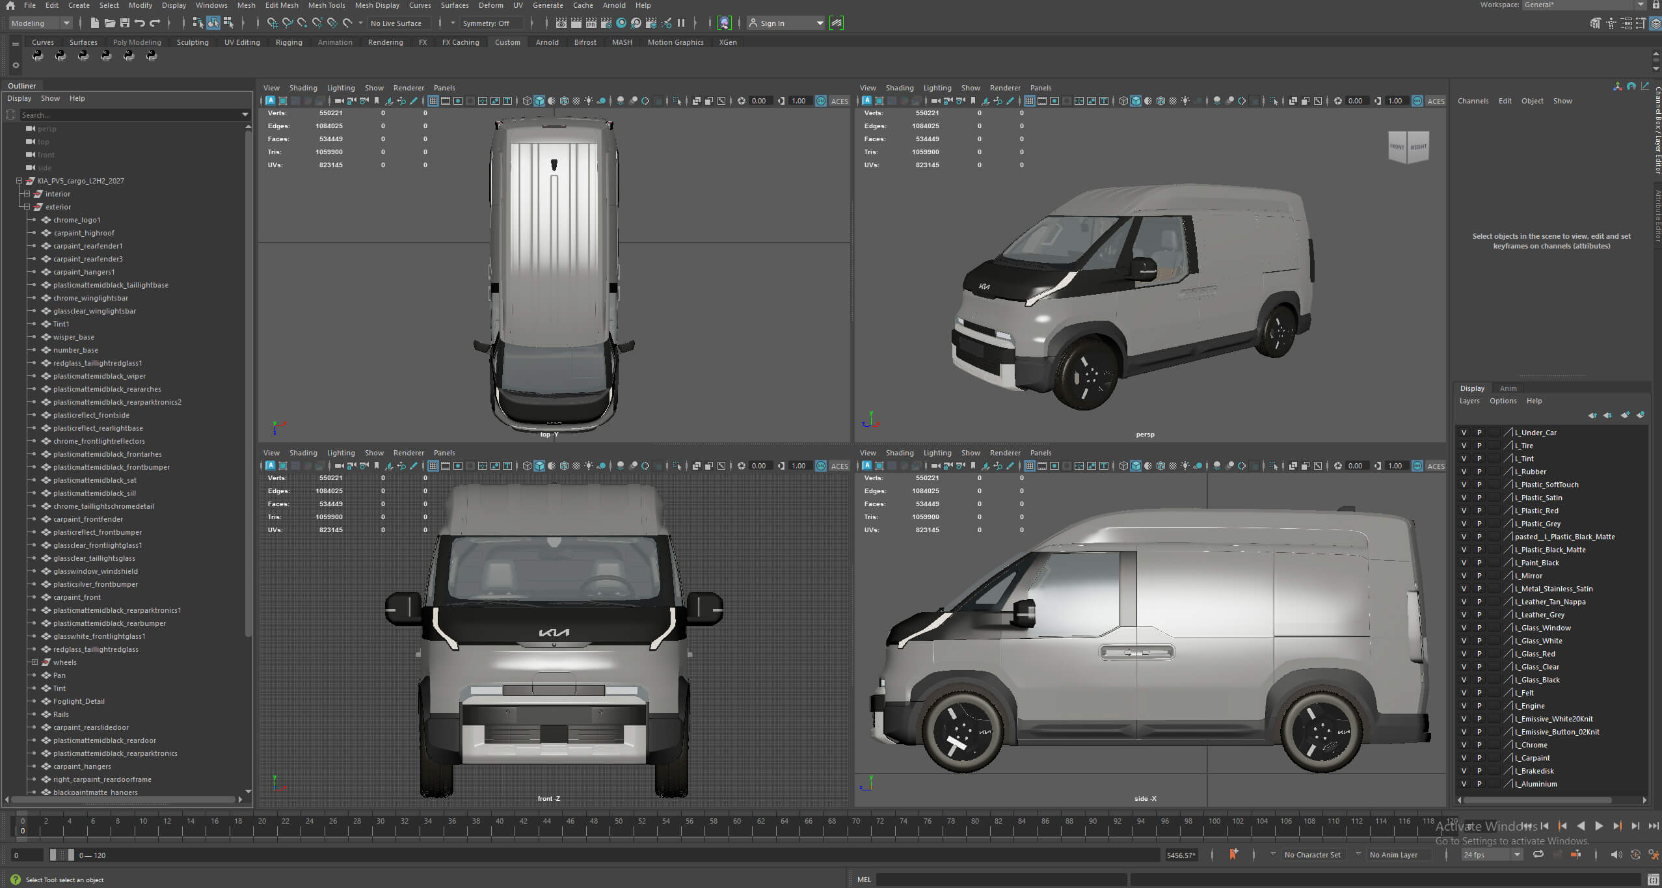
Task: Click the first Python script icon on the Custom shelf
Action: click(38, 56)
